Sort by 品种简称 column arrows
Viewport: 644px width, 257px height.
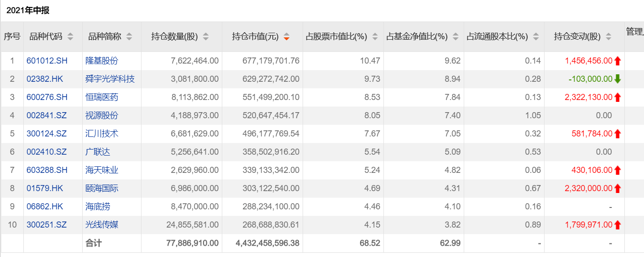point(129,36)
